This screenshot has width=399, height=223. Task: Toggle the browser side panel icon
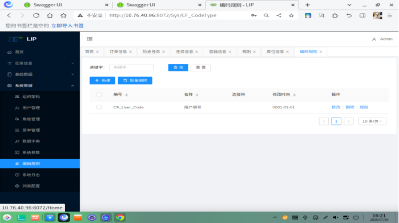362,15
